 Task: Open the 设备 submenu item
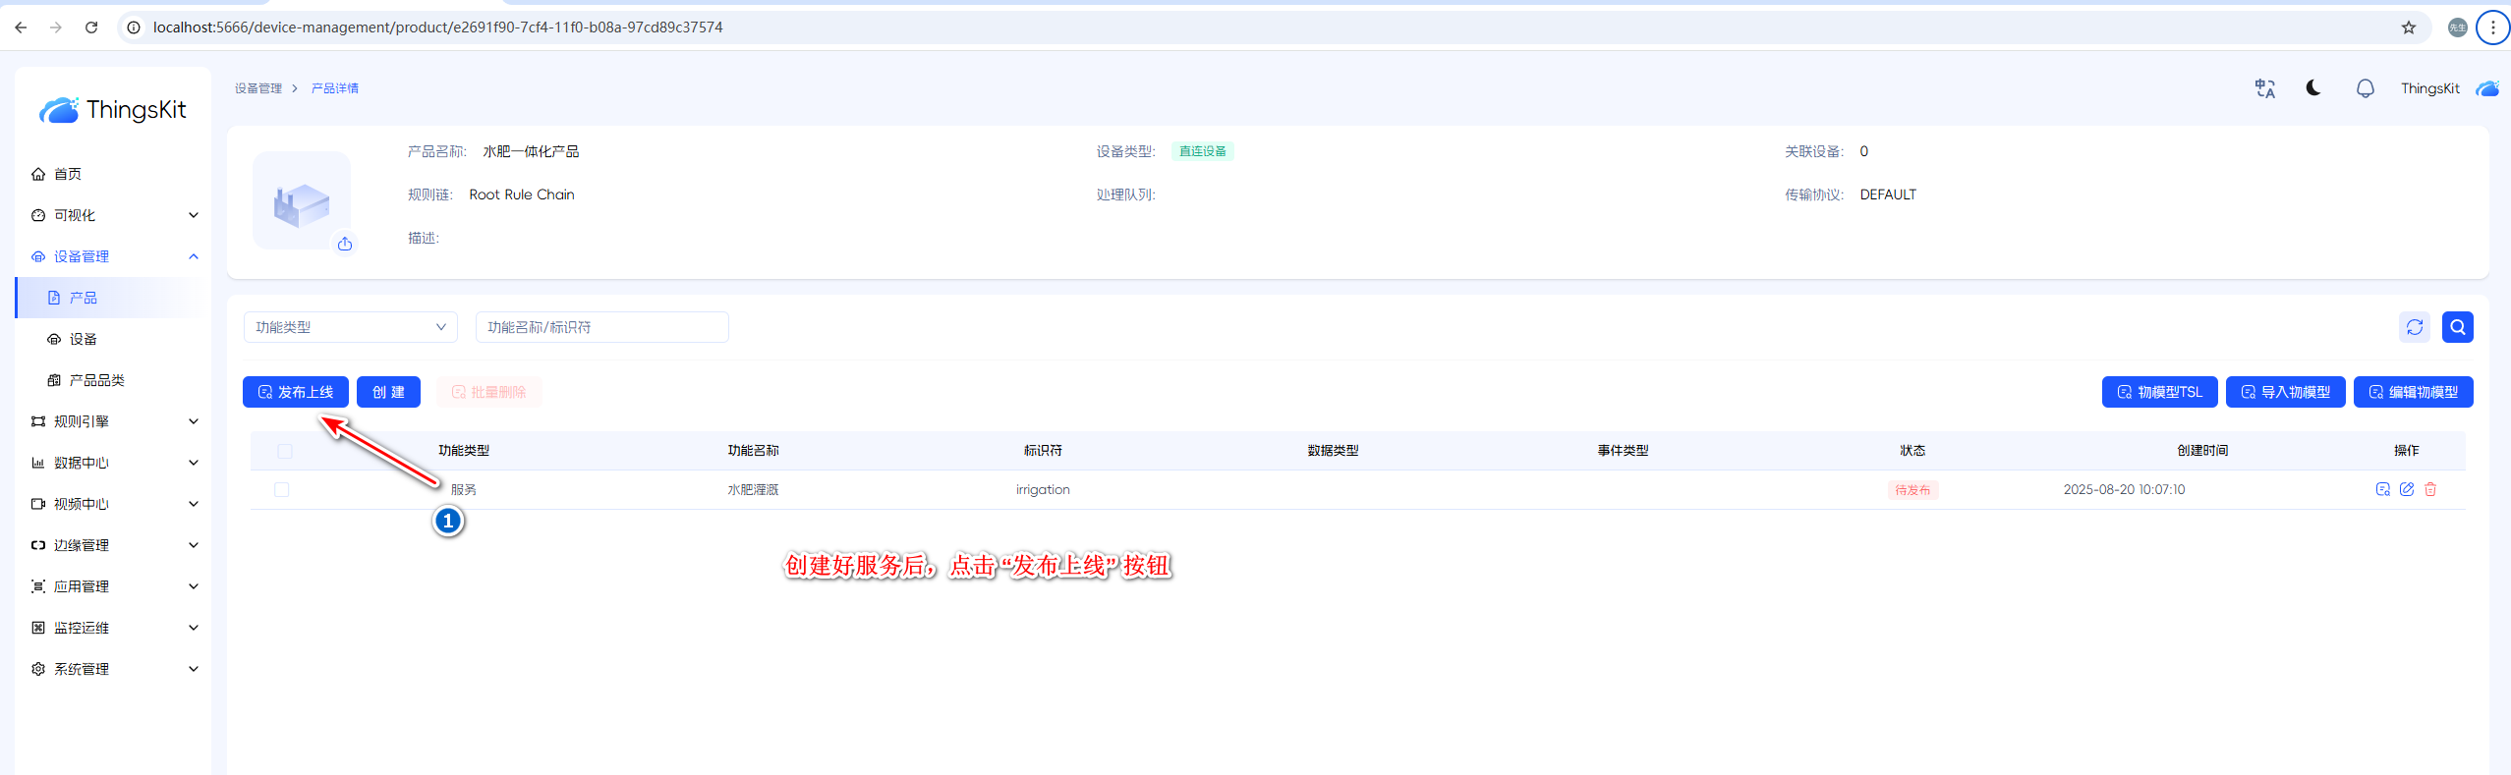tap(84, 339)
